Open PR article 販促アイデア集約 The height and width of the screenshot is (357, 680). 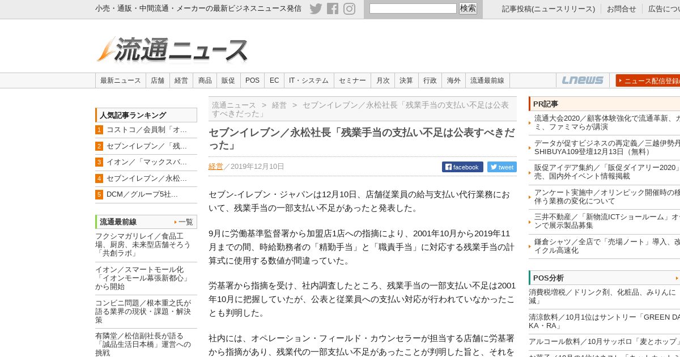click(606, 172)
